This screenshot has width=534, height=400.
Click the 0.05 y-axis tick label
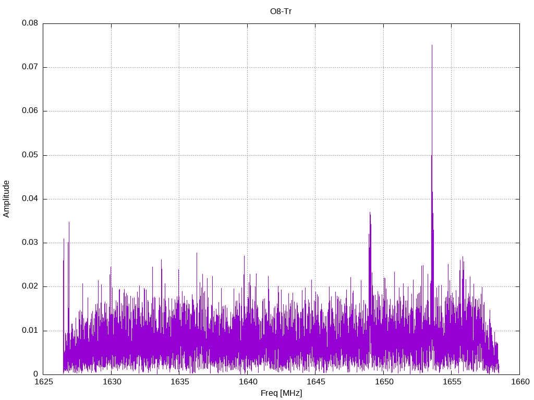tap(29, 155)
